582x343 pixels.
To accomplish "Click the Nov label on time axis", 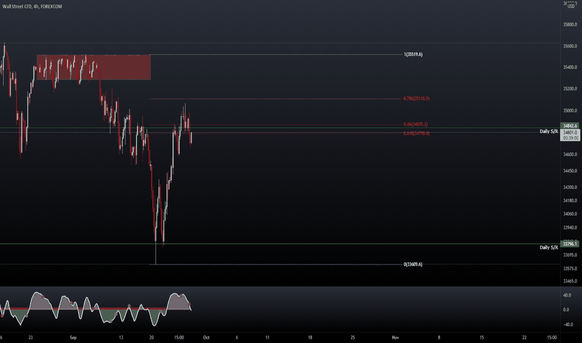I will (395, 337).
